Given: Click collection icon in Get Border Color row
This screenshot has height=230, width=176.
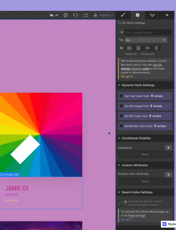Looking at the screenshot, I should [155, 126].
